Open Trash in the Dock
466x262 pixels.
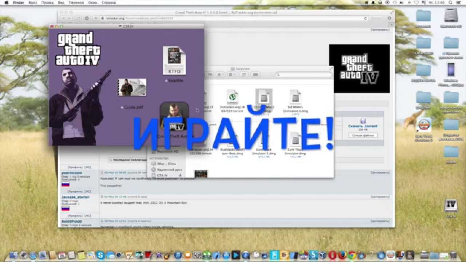point(453,255)
